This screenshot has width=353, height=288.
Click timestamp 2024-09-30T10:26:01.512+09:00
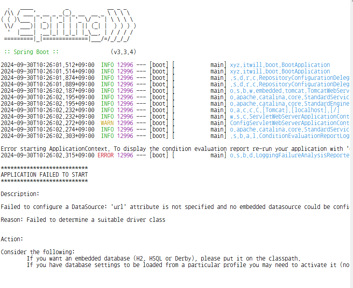click(48, 65)
